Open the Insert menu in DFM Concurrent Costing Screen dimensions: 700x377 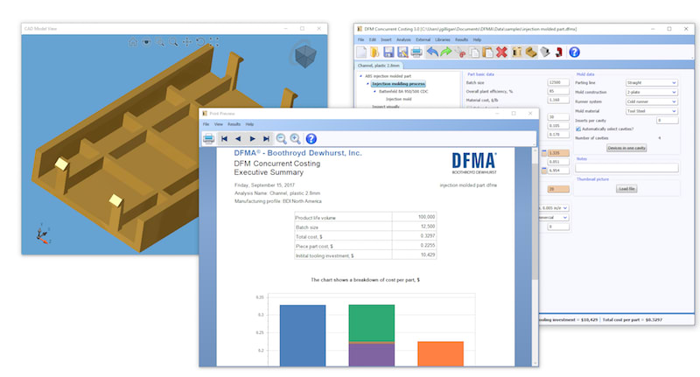(386, 39)
